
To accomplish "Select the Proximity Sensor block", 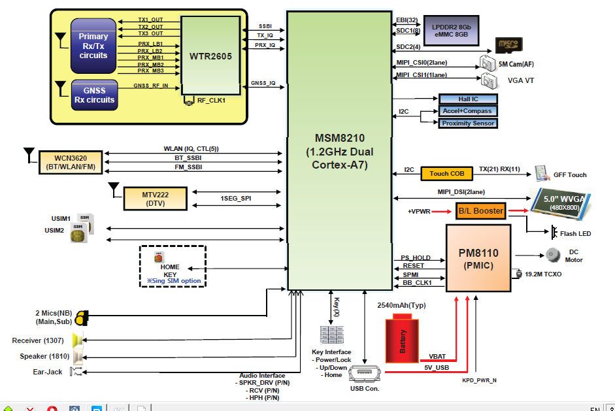I will point(469,123).
